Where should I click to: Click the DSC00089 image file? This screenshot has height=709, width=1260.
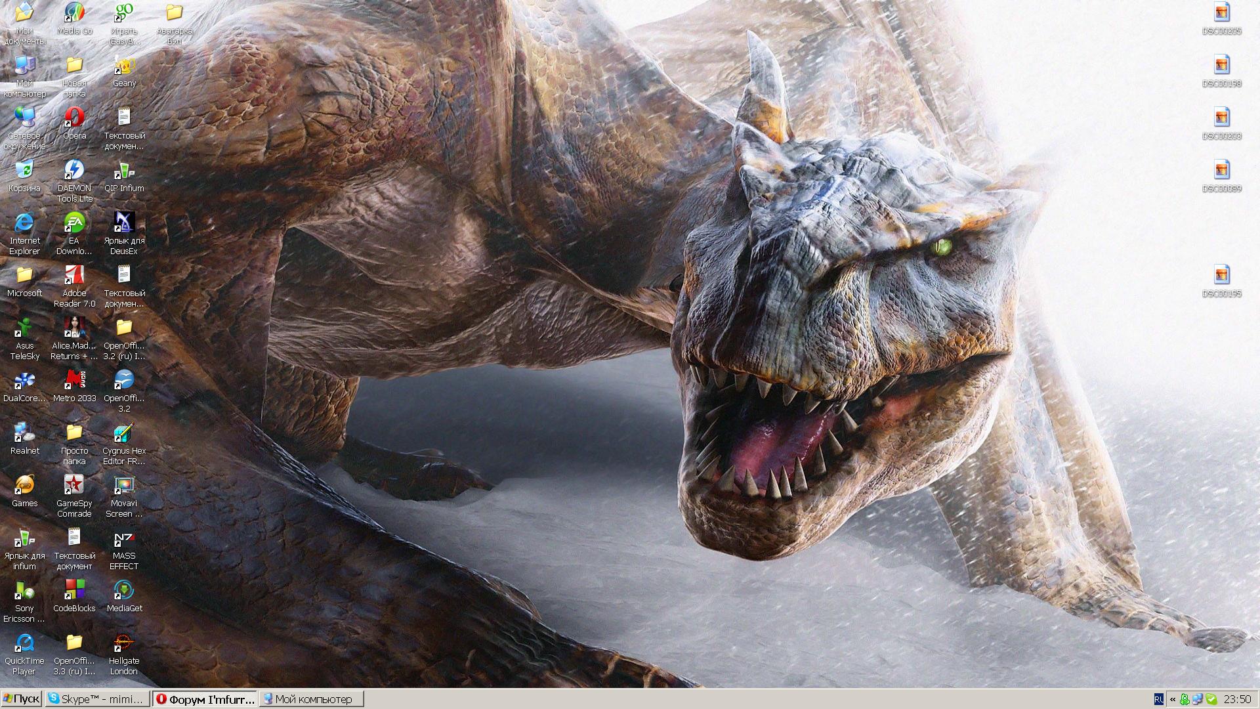(x=1221, y=176)
